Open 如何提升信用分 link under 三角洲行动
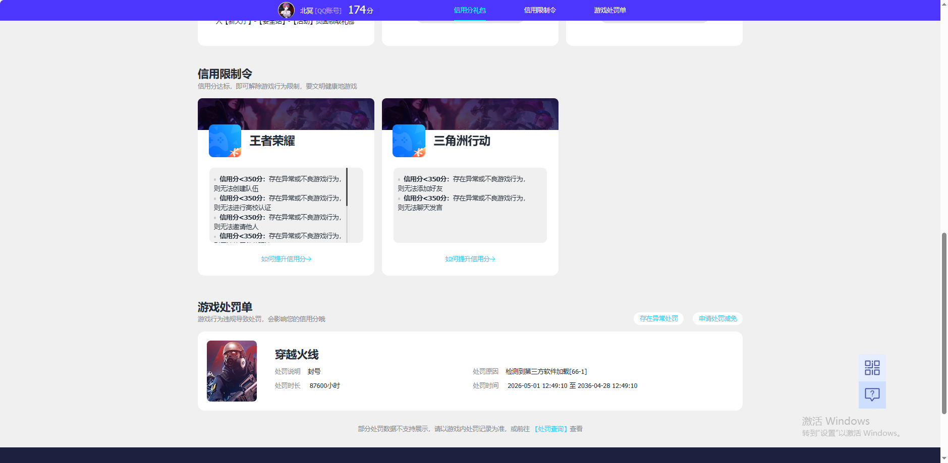The width and height of the screenshot is (948, 463). coord(470,259)
